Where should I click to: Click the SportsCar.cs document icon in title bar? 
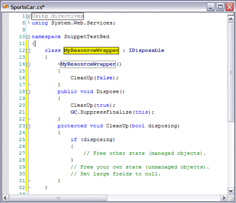click(x=6, y=7)
